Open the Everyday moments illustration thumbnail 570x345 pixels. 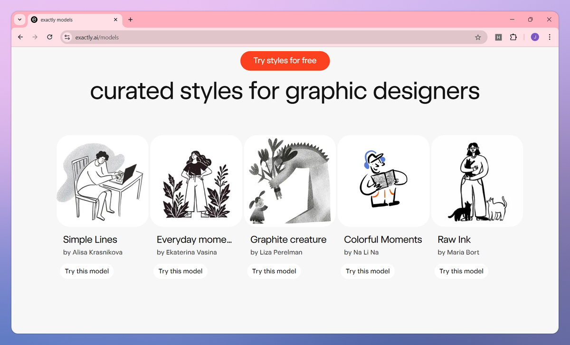(x=196, y=181)
